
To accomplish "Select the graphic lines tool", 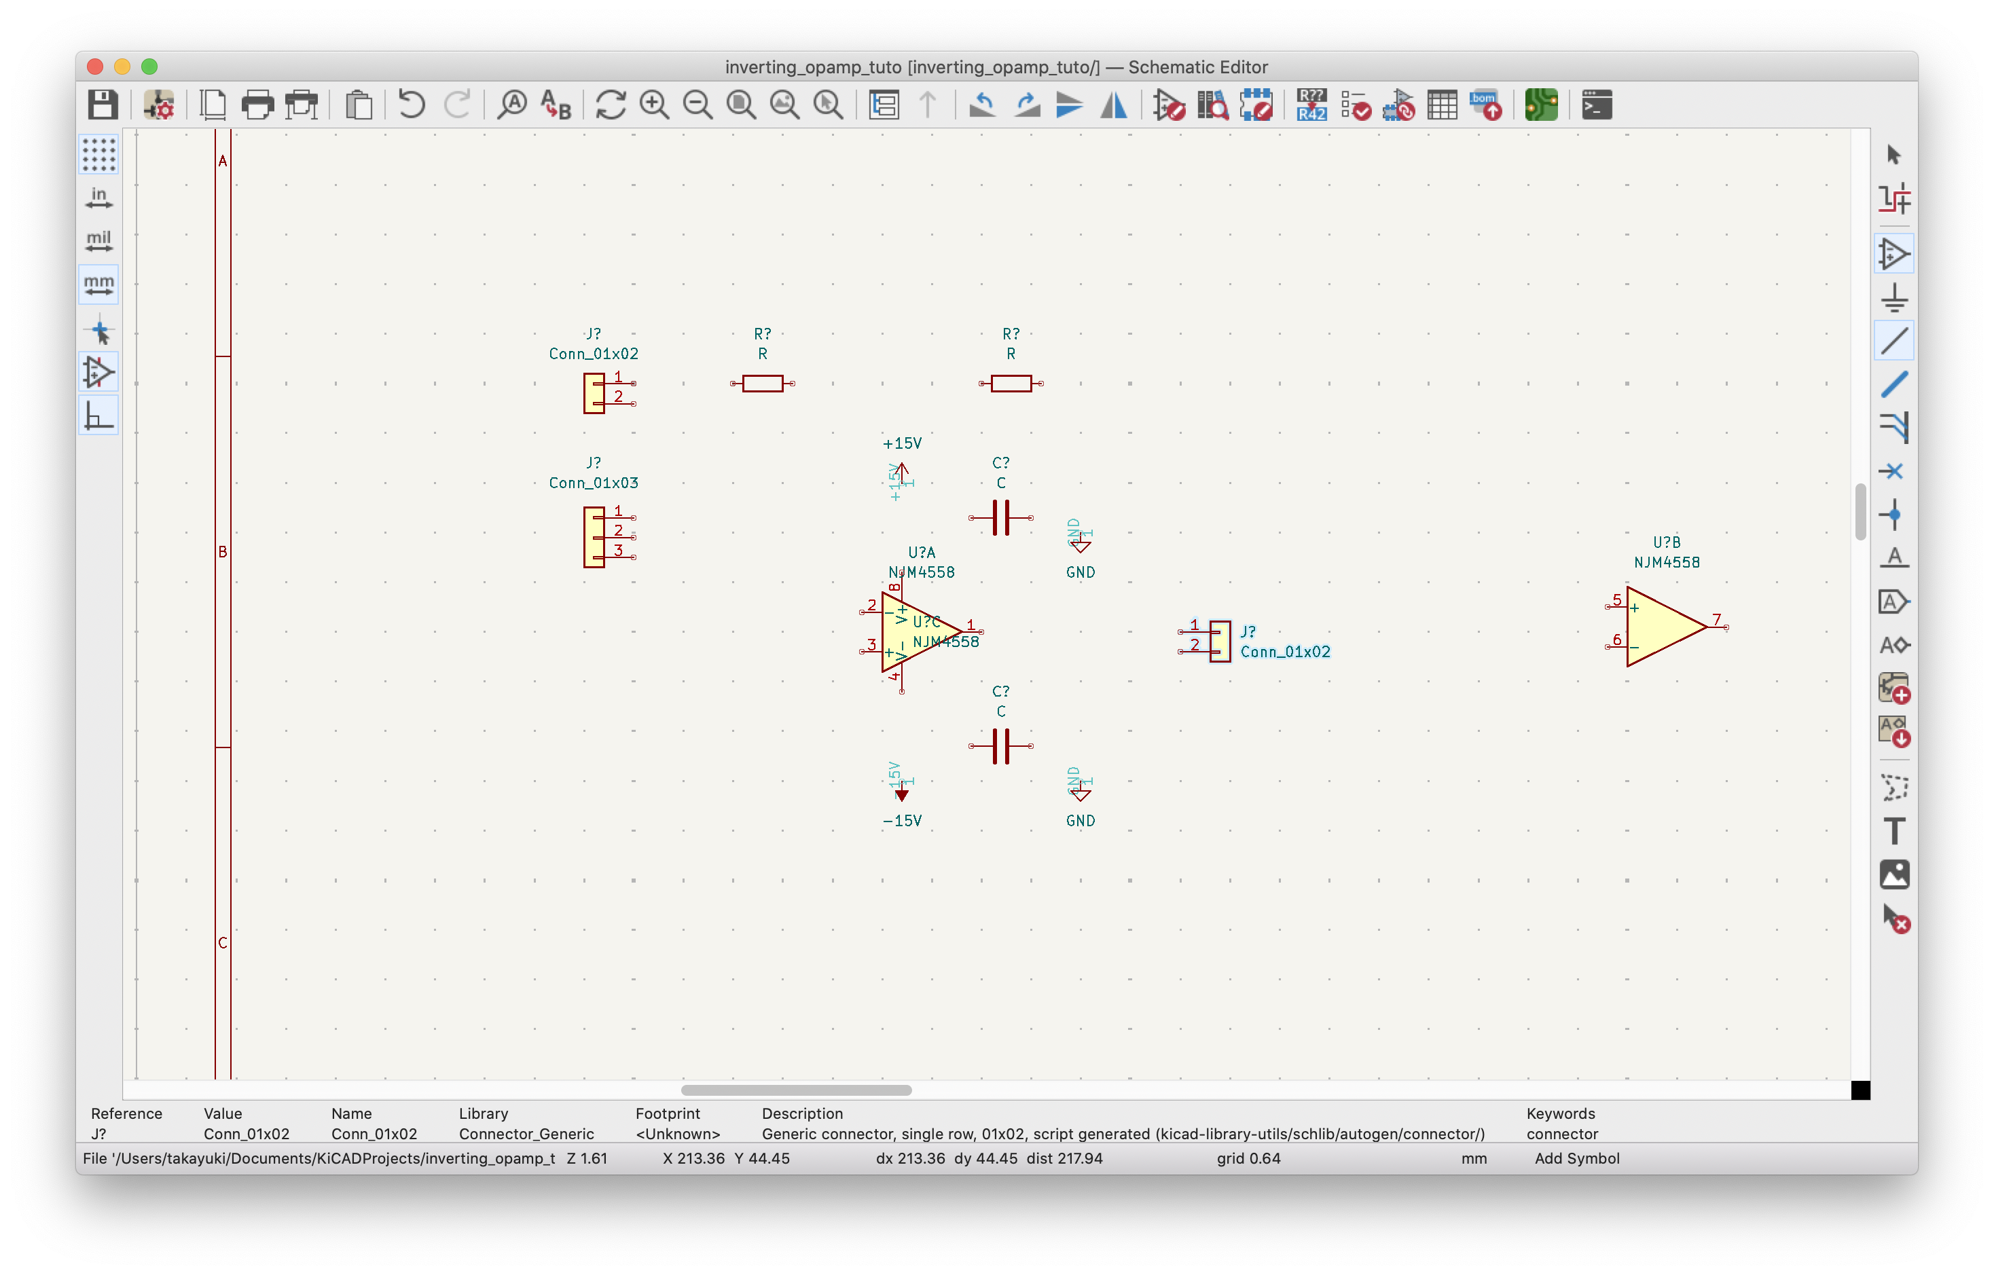I will click(1893, 788).
